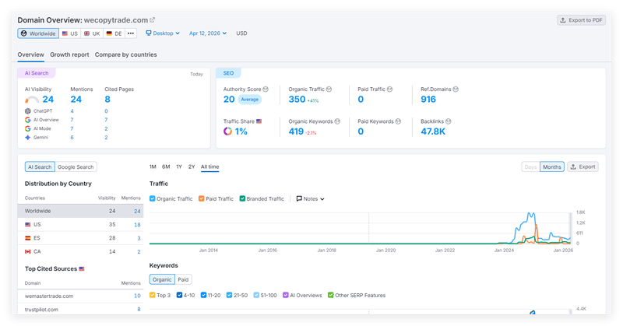Toggle the Top 3 keywords checkbox
The width and height of the screenshot is (623, 326).
tap(152, 295)
